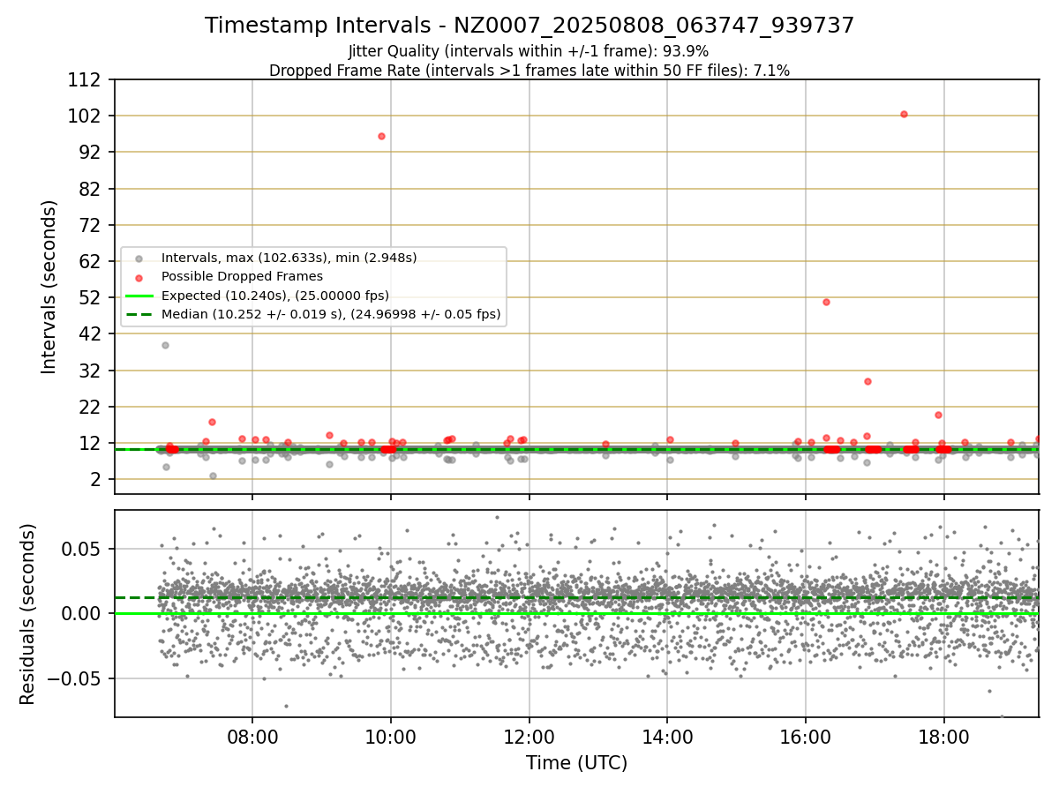The height and width of the screenshot is (794, 1059).
Task: Click the 'Intervals (seconds)' y-axis label
Action: tap(49, 286)
